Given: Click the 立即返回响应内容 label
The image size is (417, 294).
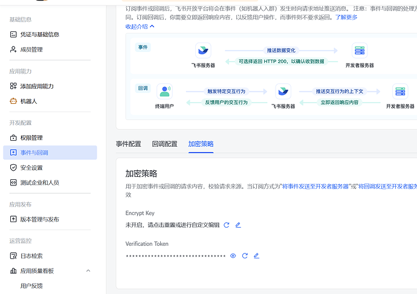Looking at the screenshot, I should [340, 102].
